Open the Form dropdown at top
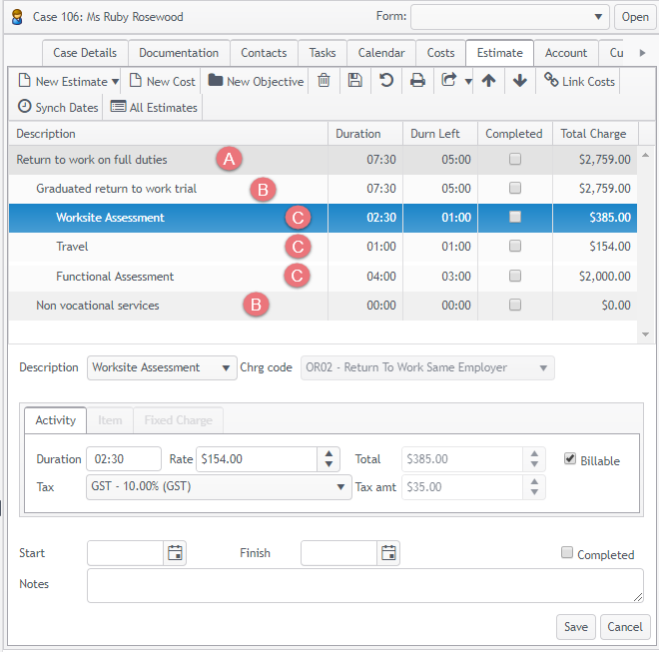659x652 pixels. point(509,17)
